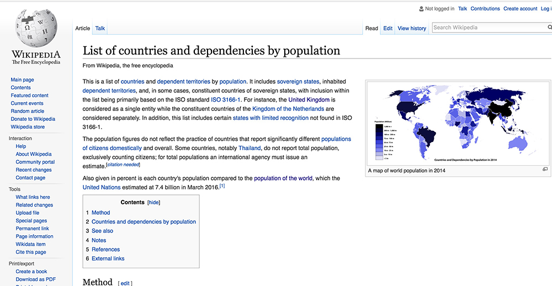Click Cite this page

tap(30, 252)
